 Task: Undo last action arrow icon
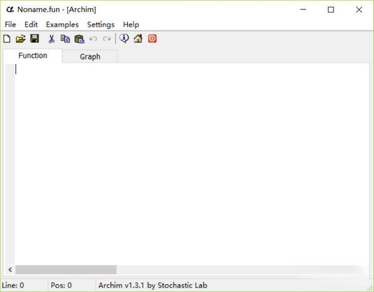pos(93,39)
